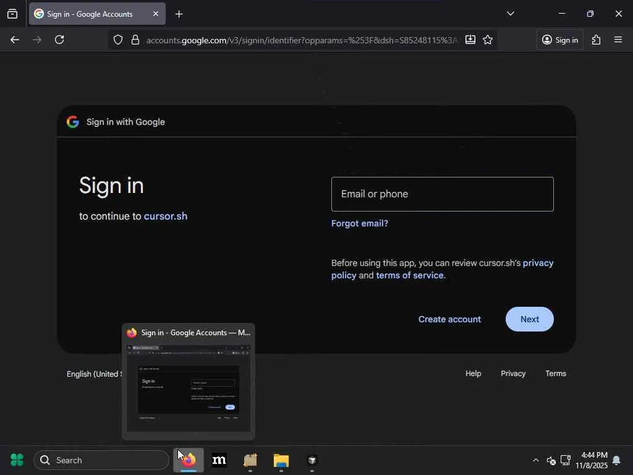
Task: Open notifications bell icon
Action: [616, 460]
